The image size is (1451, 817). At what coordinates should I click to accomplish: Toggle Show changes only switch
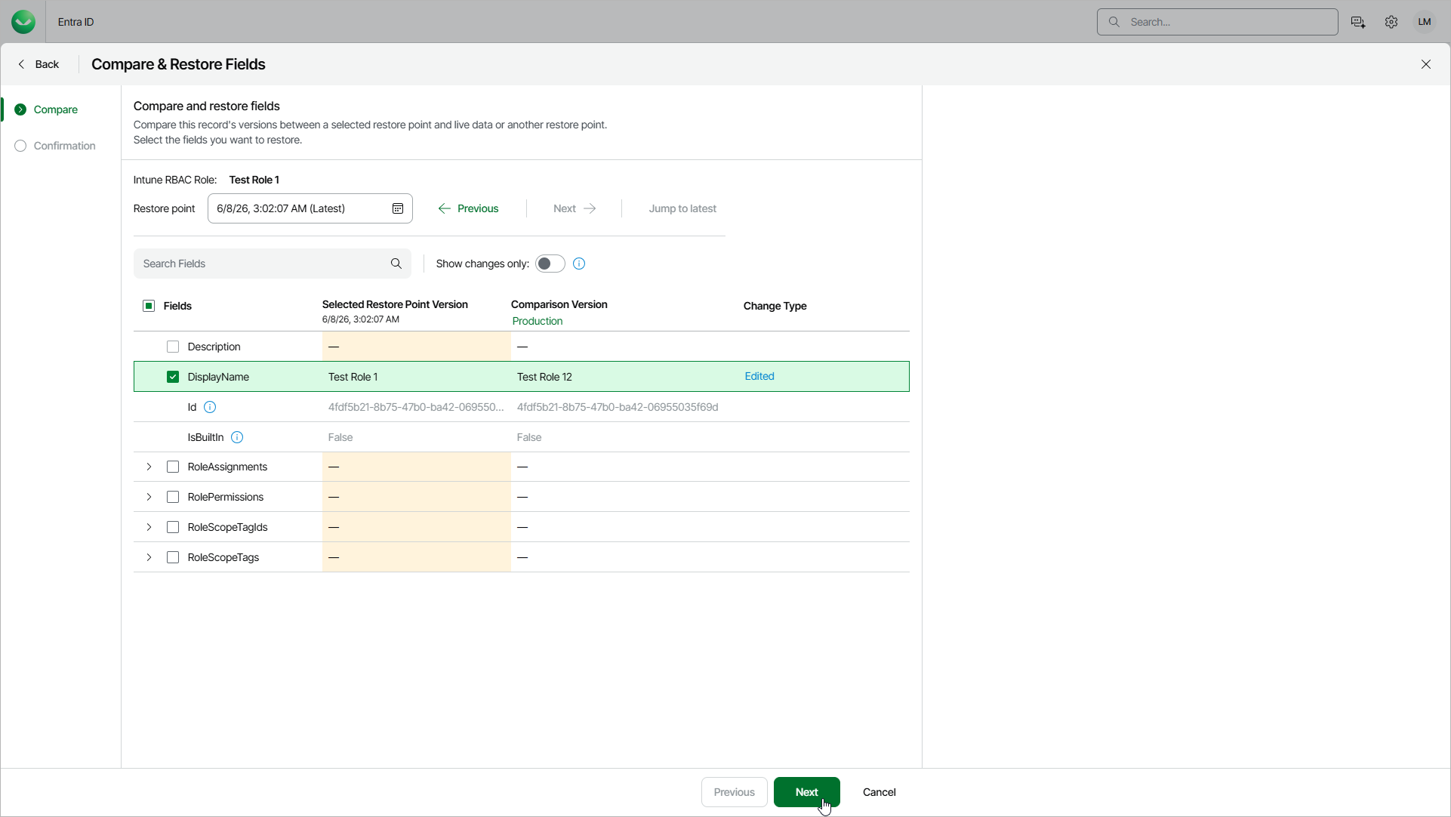(550, 264)
